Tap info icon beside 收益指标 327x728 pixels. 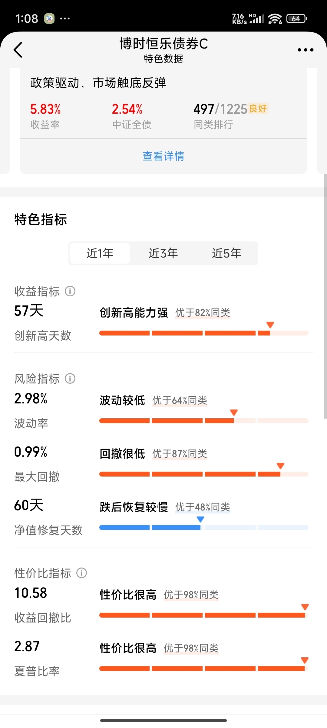[70, 291]
